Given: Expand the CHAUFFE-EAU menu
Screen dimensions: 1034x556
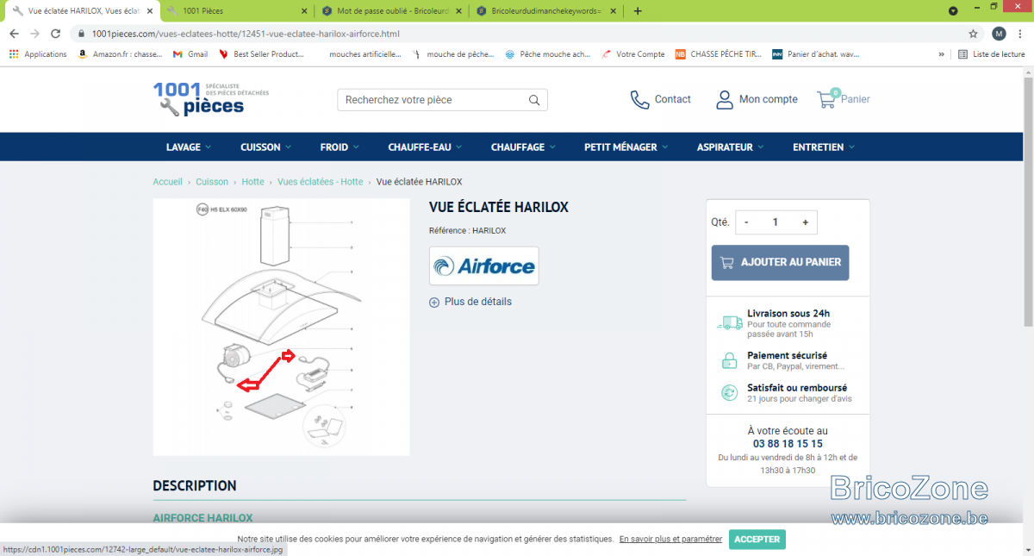Looking at the screenshot, I should coord(426,147).
